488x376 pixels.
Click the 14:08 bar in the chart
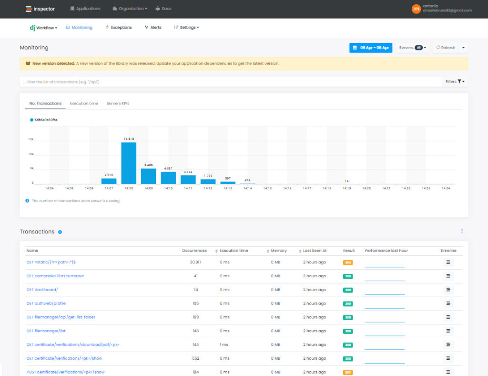129,163
